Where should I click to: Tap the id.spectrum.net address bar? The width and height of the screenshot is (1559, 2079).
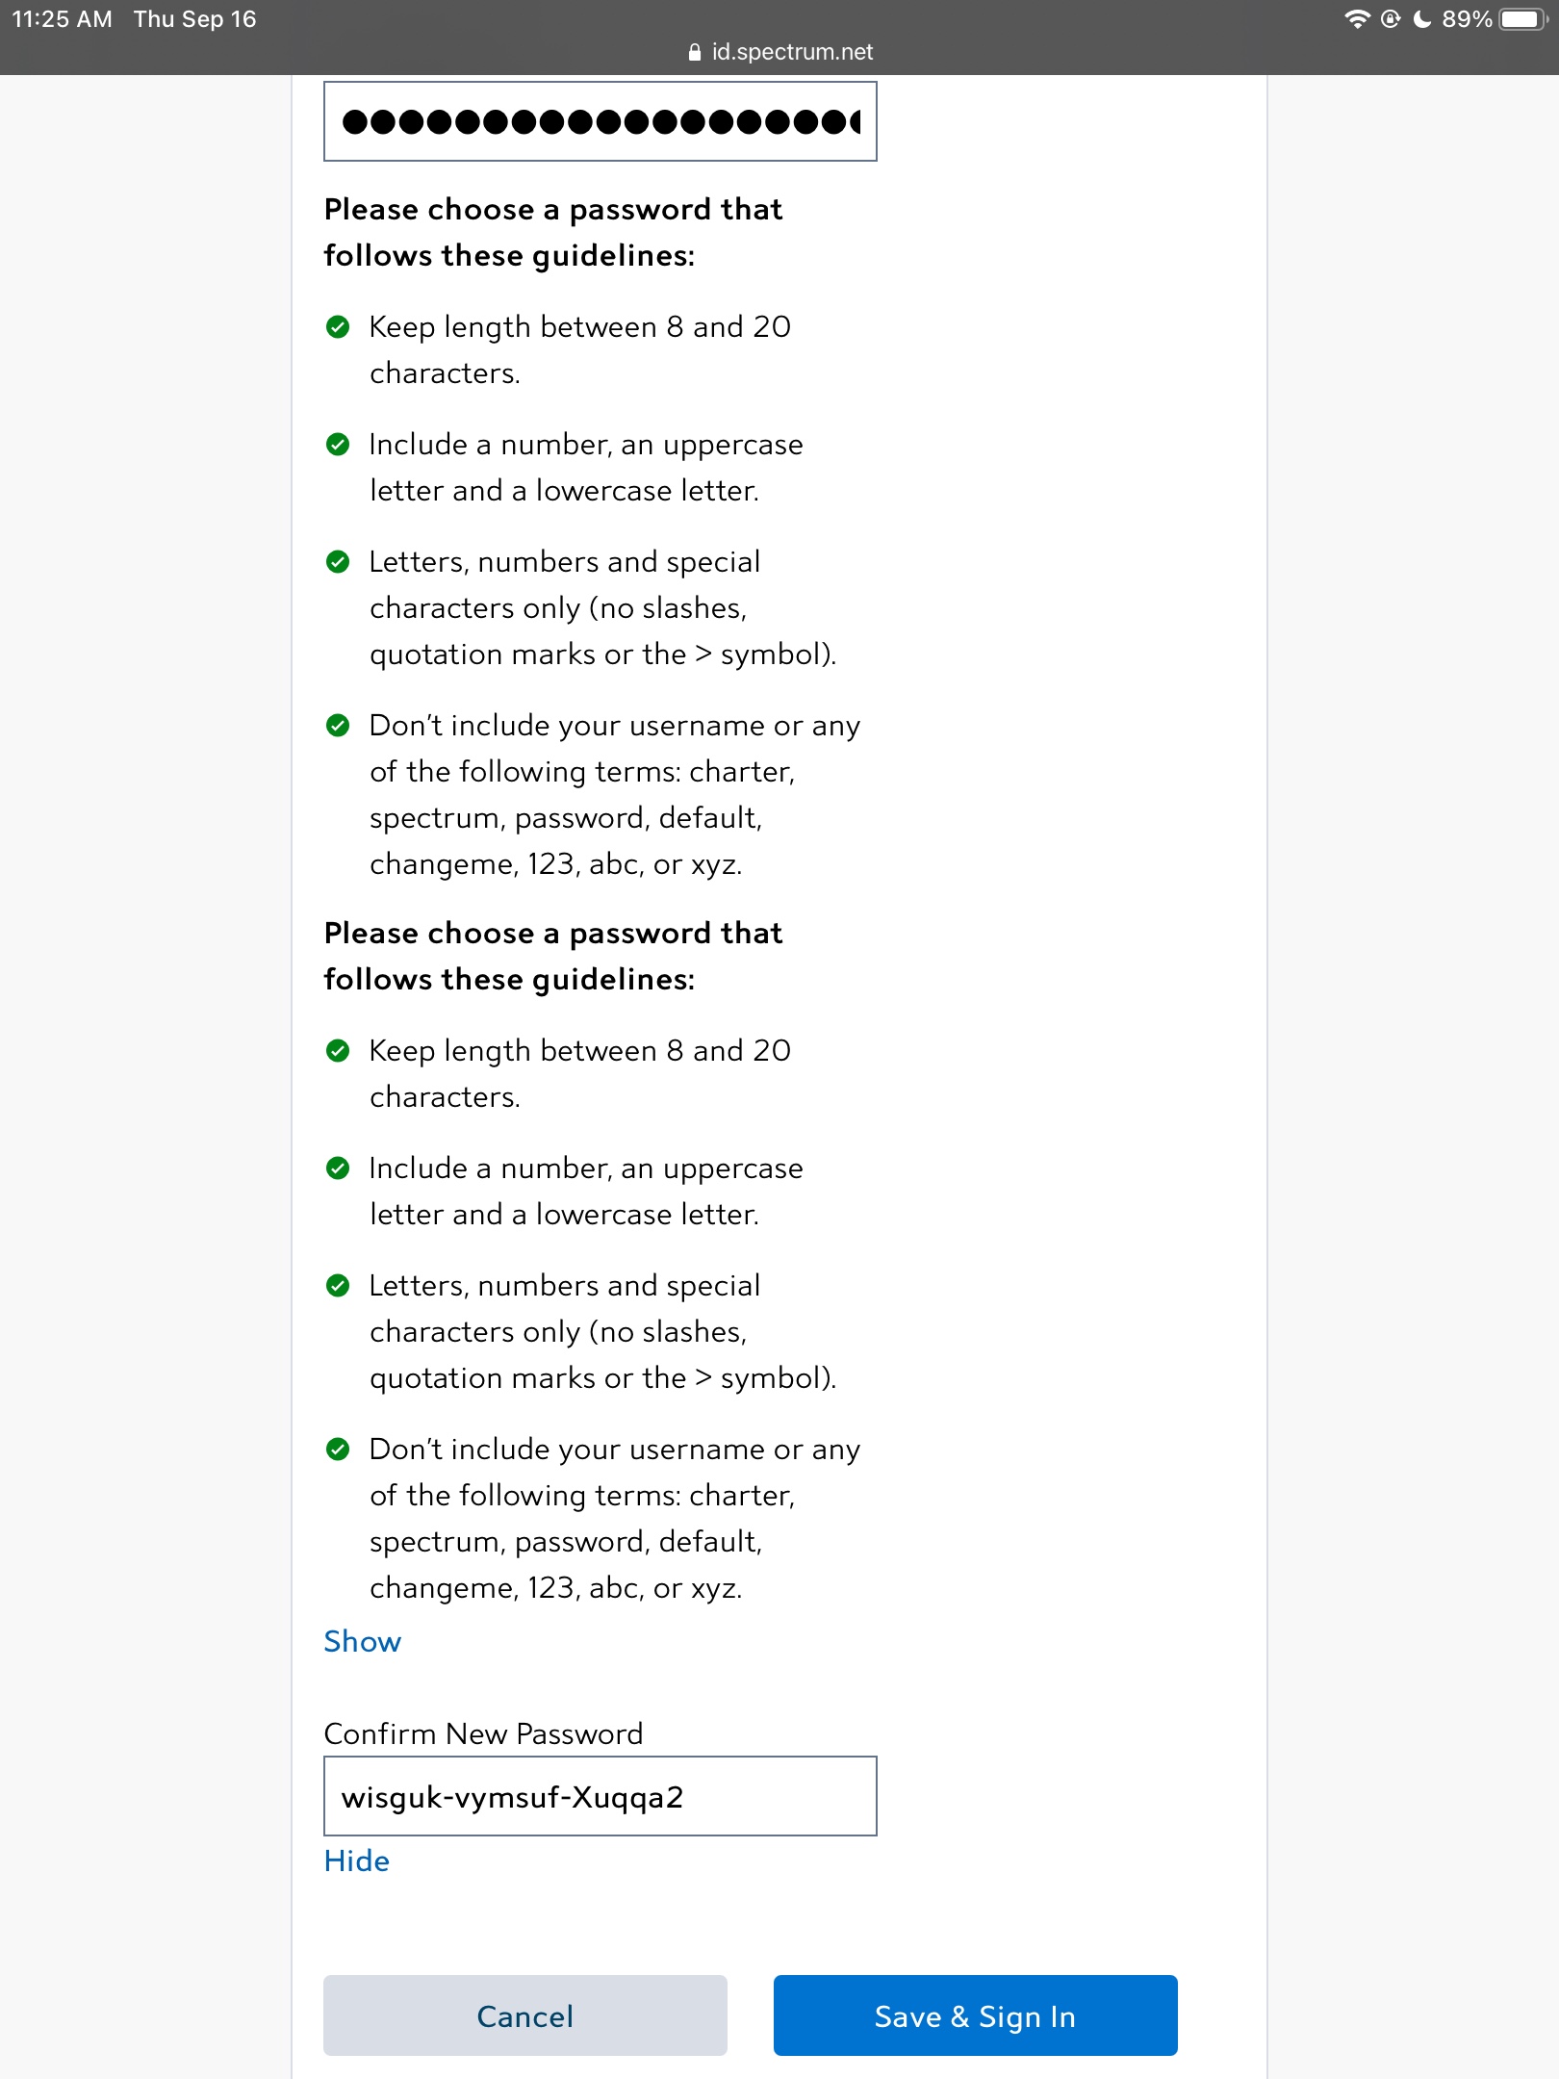click(x=791, y=52)
